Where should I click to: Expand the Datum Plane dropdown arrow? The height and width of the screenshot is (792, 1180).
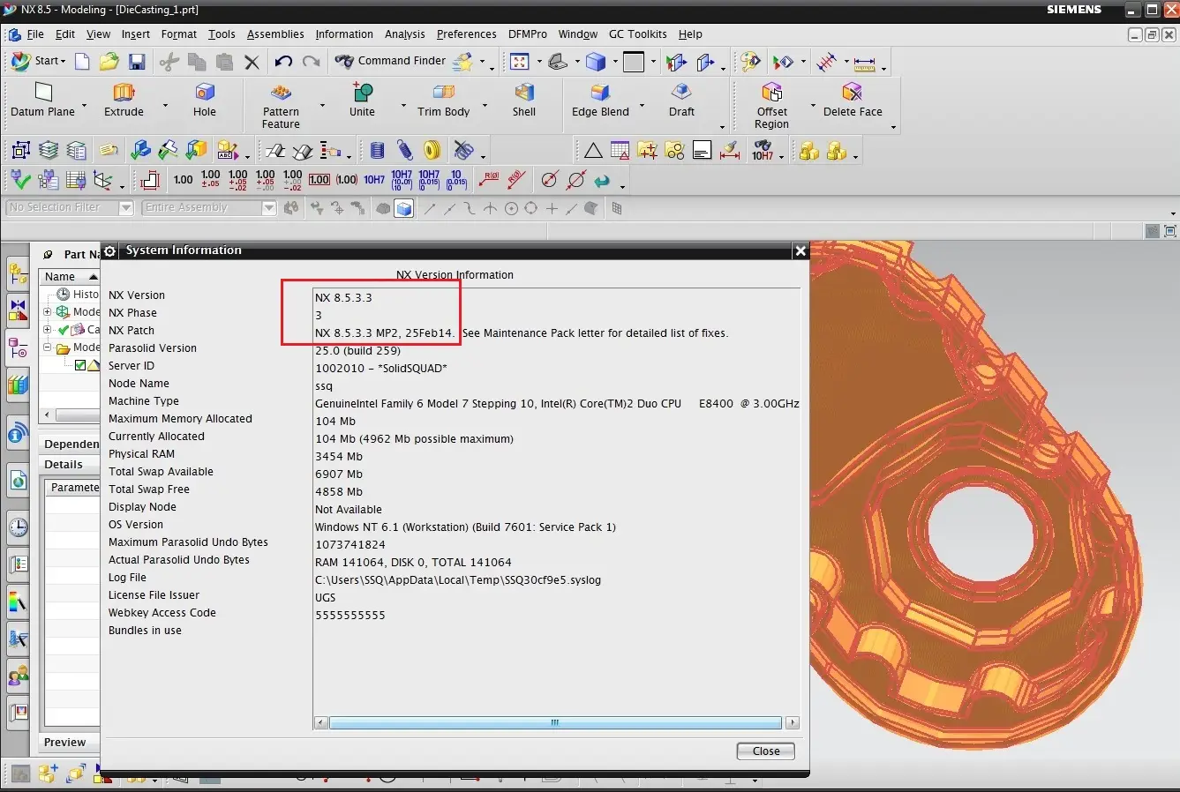click(85, 106)
